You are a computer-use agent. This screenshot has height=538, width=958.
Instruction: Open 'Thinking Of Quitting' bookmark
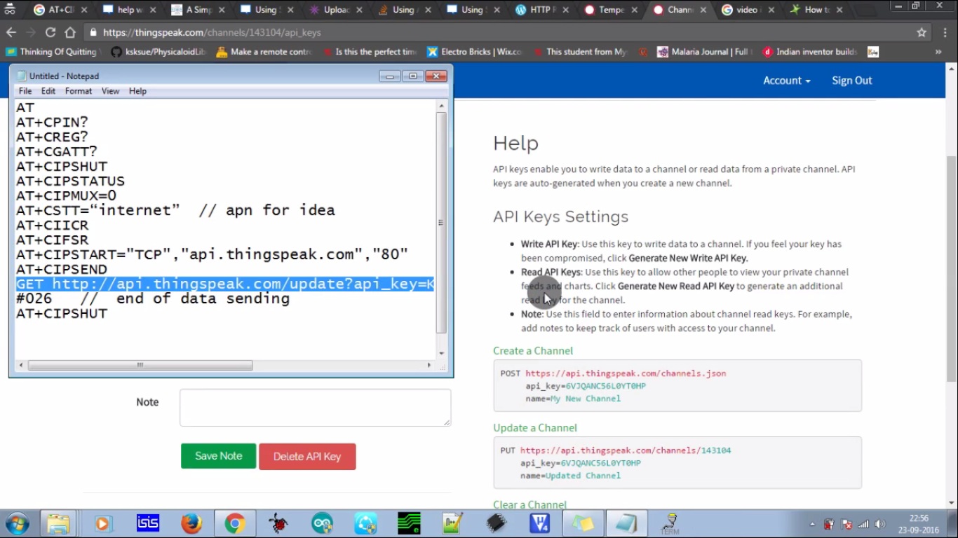(x=54, y=52)
